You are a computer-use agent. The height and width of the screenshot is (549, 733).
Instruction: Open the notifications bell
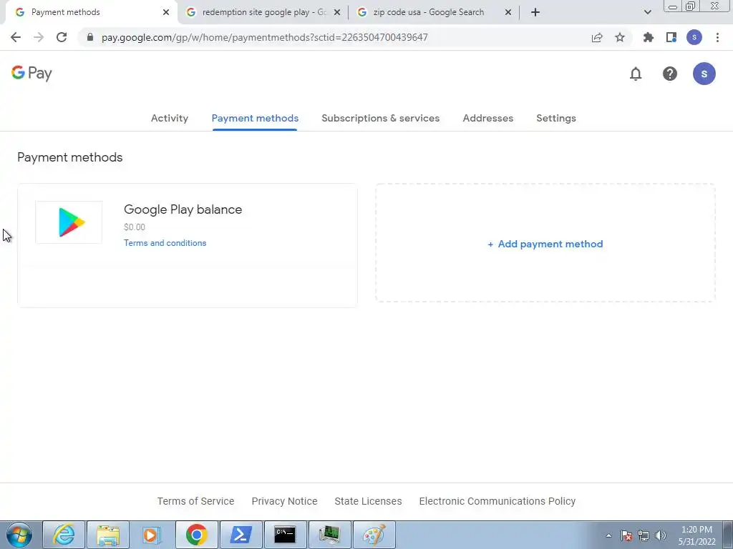pos(636,74)
